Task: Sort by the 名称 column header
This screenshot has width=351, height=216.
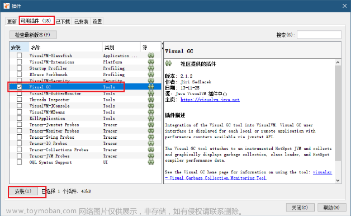Action: coord(66,47)
